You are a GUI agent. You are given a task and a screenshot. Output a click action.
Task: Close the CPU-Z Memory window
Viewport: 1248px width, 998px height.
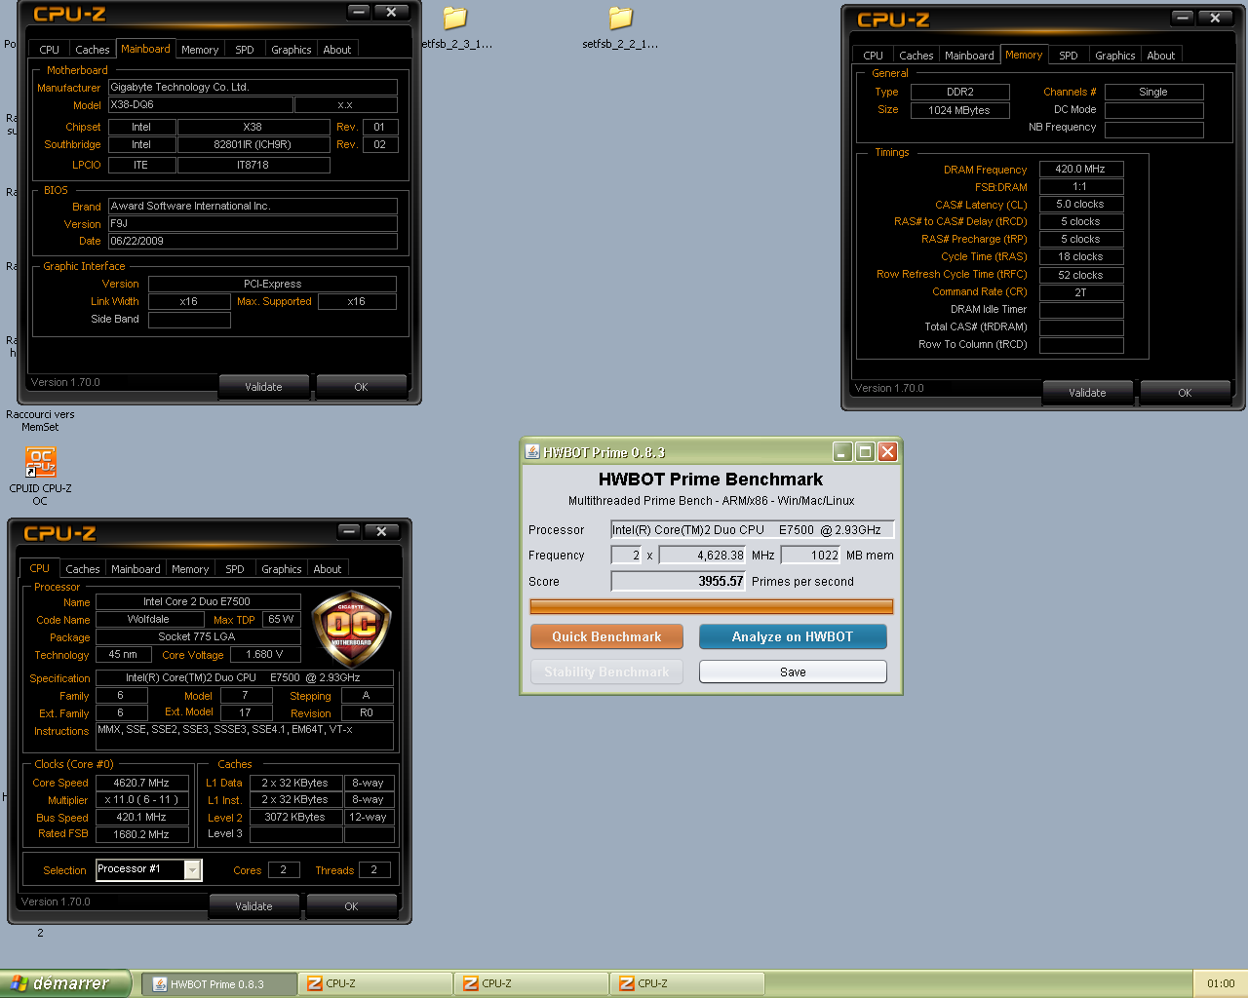click(x=1215, y=18)
